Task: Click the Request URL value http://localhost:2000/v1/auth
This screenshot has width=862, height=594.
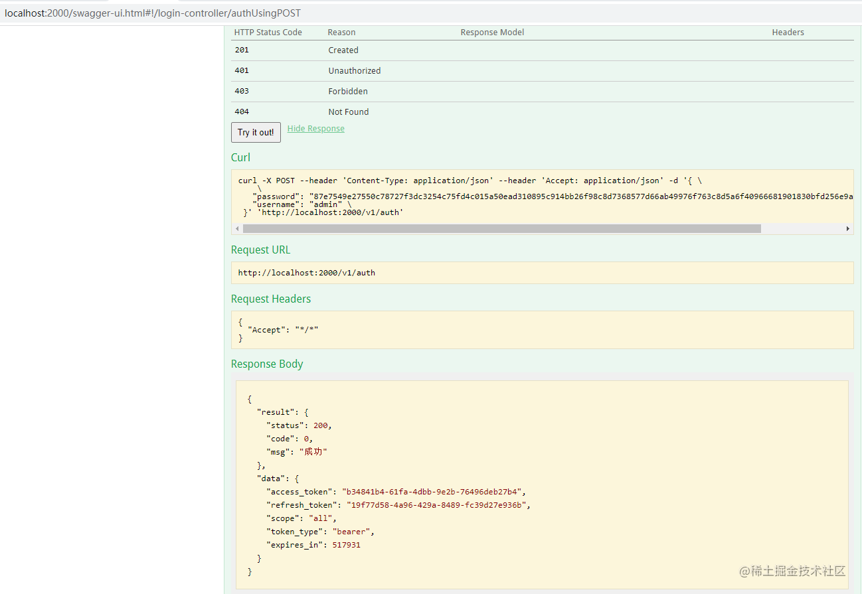Action: pyautogui.click(x=307, y=273)
